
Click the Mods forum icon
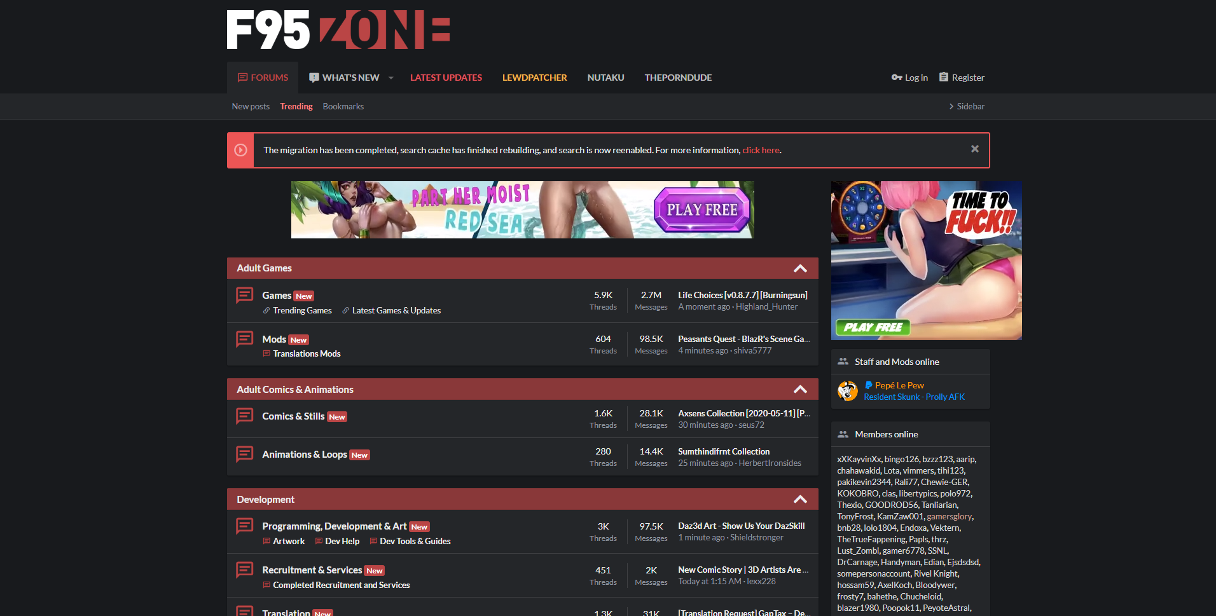[244, 339]
